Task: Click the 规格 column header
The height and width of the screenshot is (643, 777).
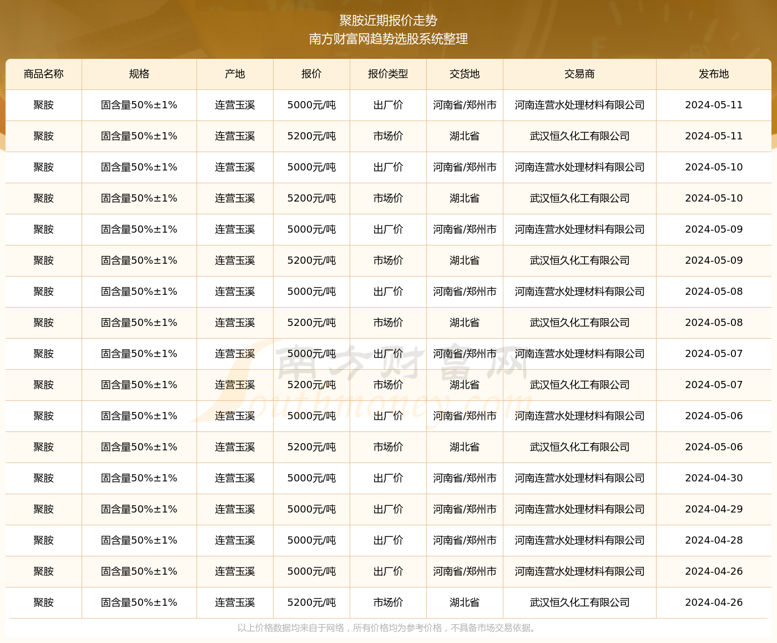Action: pyautogui.click(x=139, y=74)
